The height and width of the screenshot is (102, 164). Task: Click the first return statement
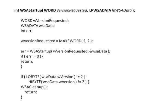click(27, 62)
